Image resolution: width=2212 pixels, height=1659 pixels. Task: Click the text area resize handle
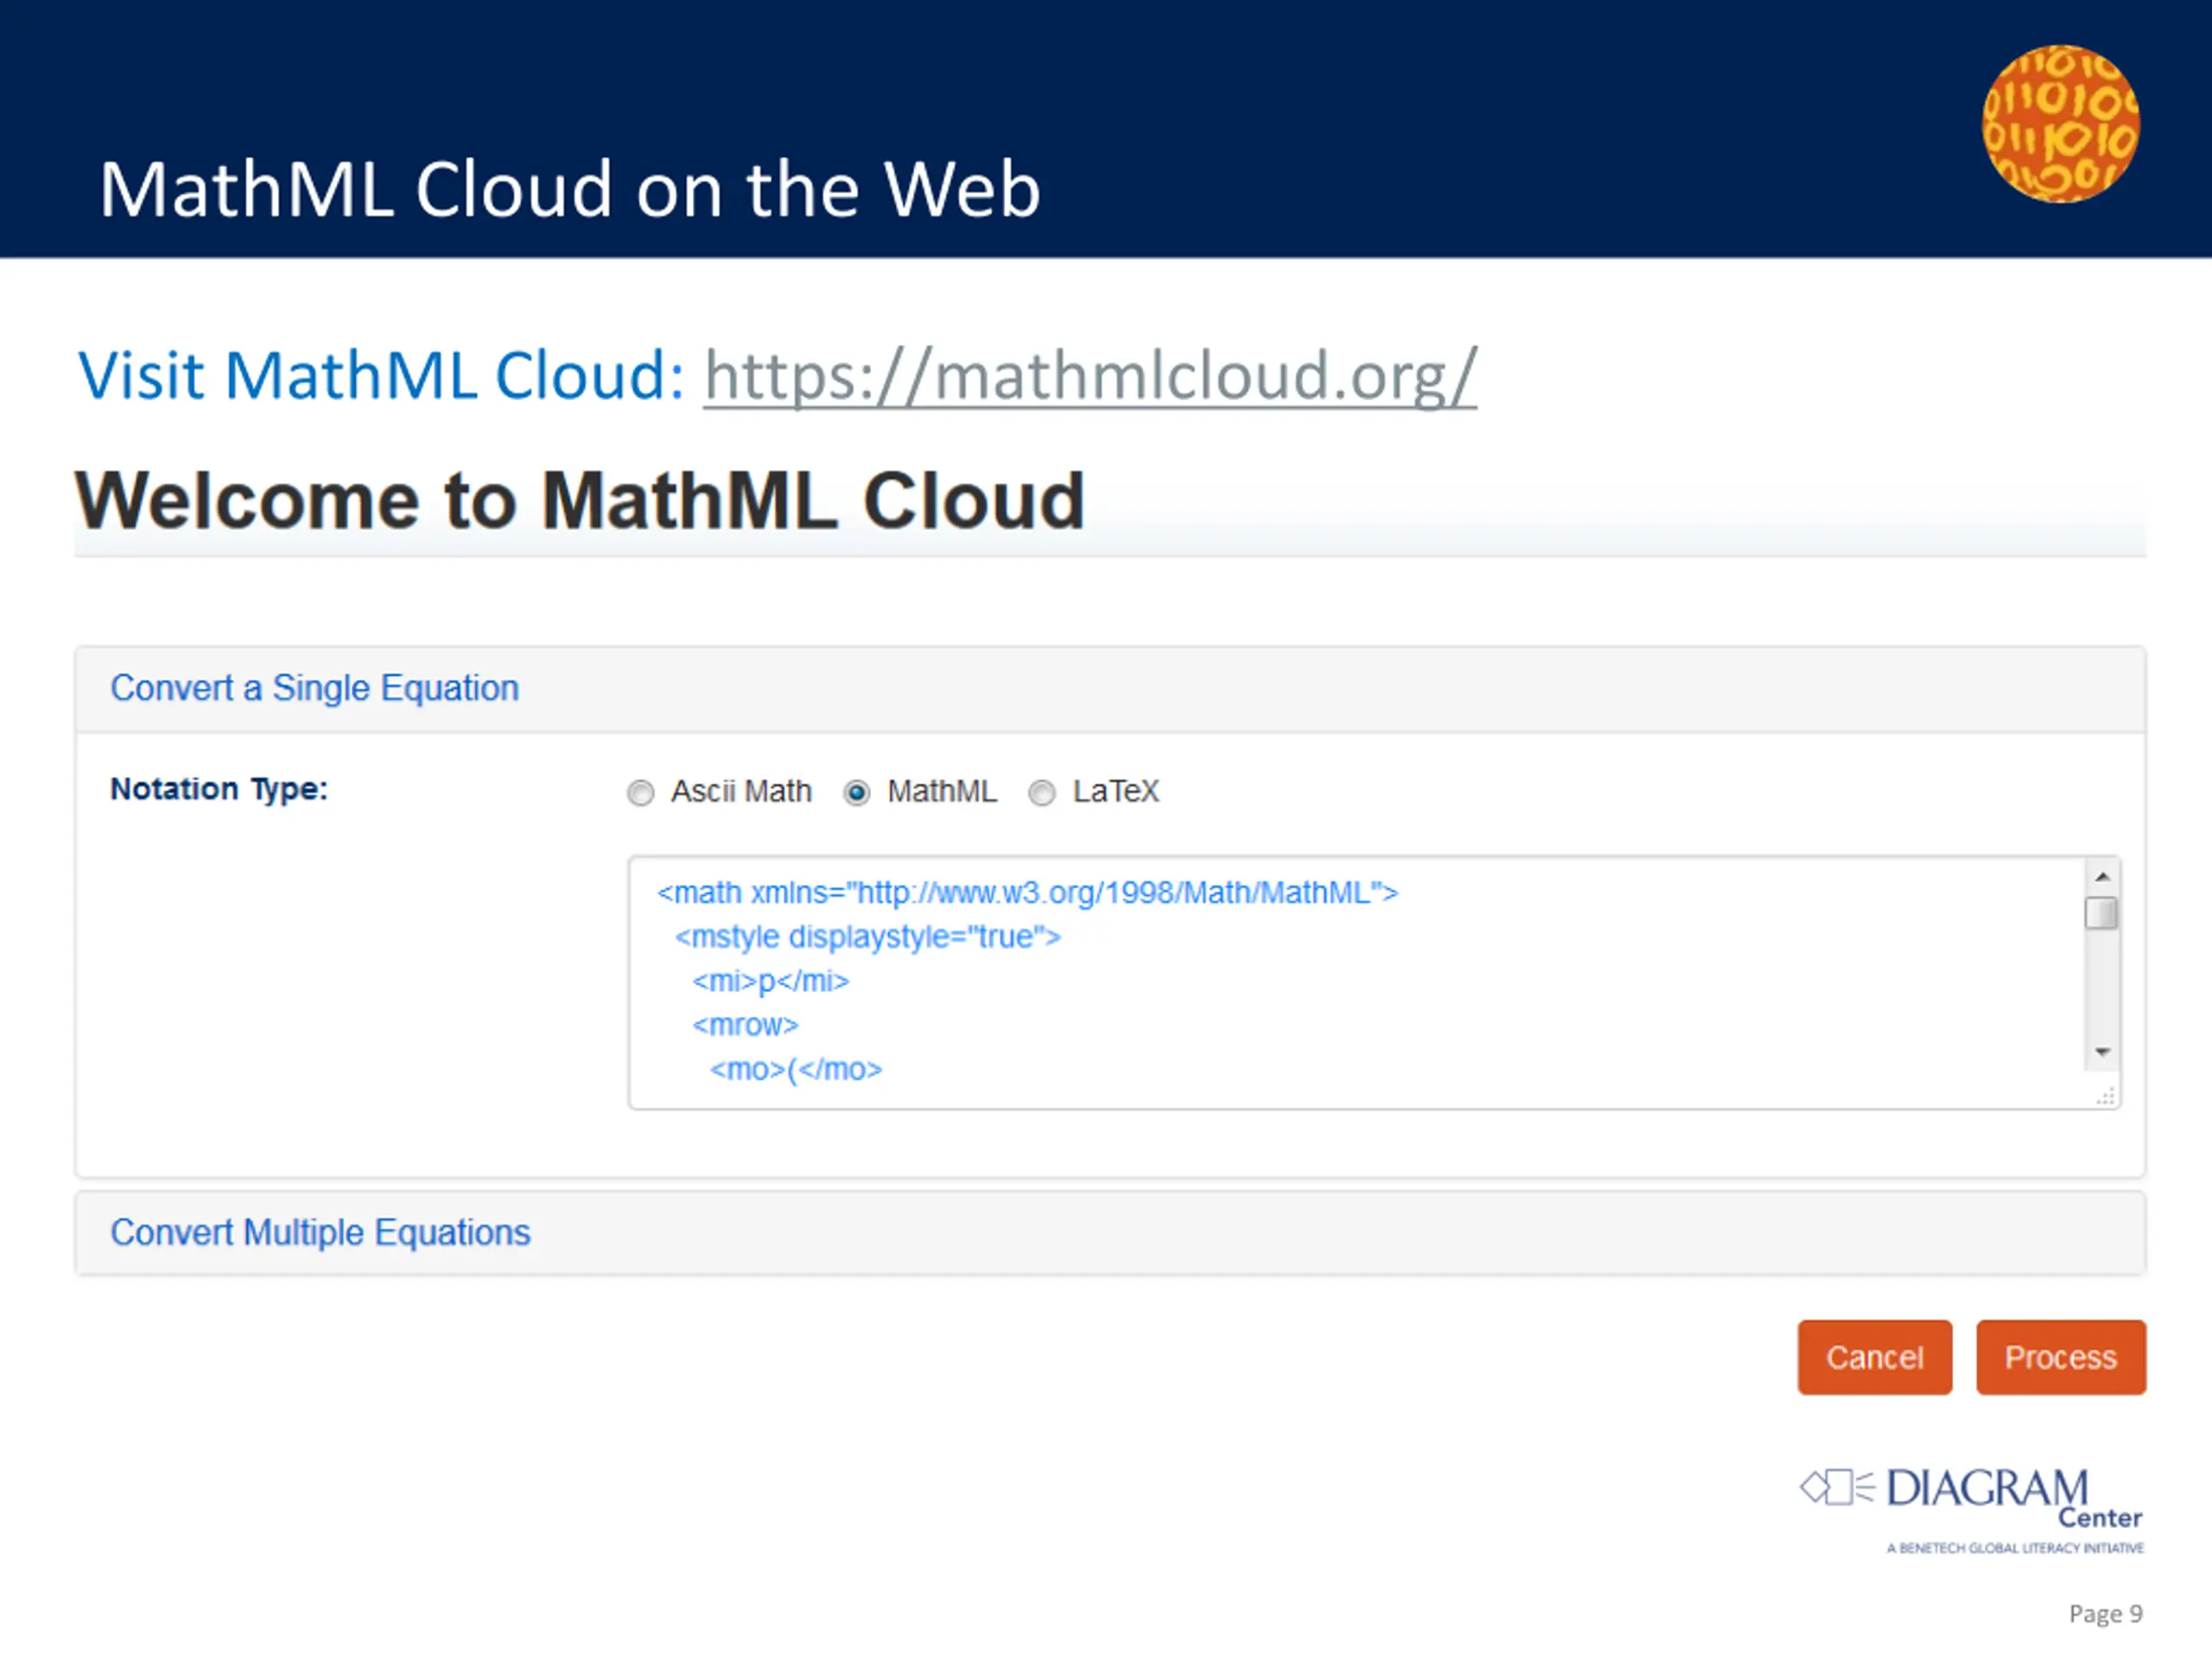[2106, 1096]
